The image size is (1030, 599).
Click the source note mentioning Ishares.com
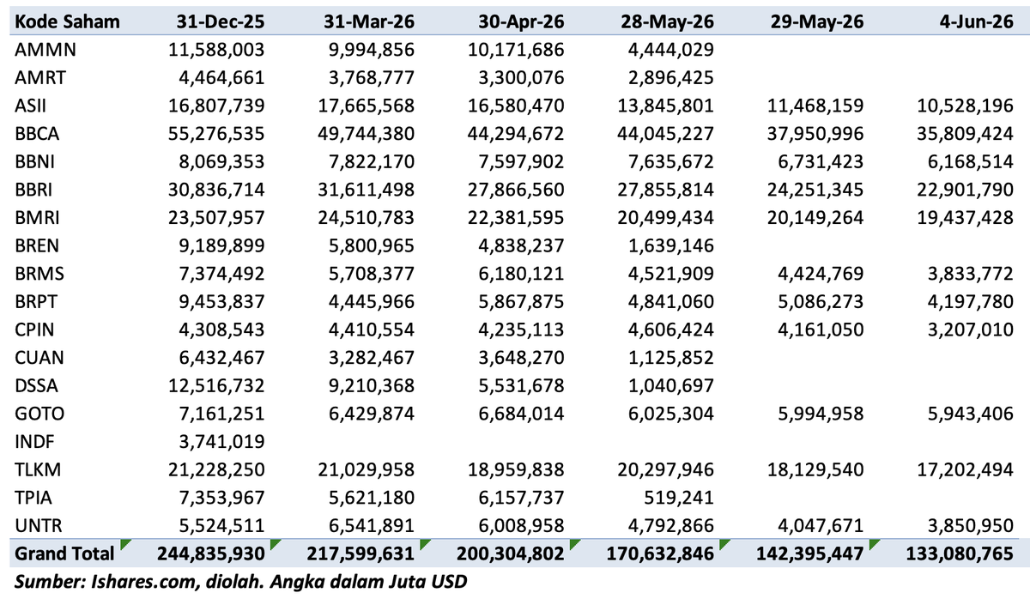click(x=241, y=582)
